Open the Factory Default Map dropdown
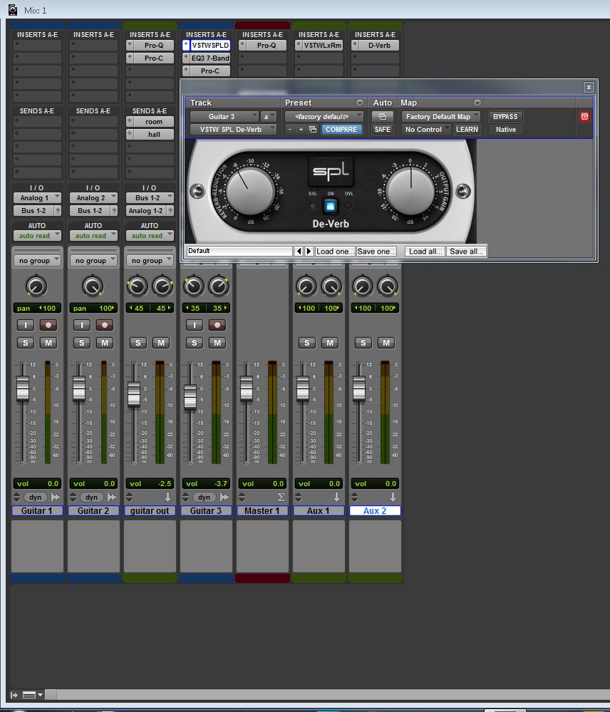Viewport: 610px width, 712px height. pos(440,117)
